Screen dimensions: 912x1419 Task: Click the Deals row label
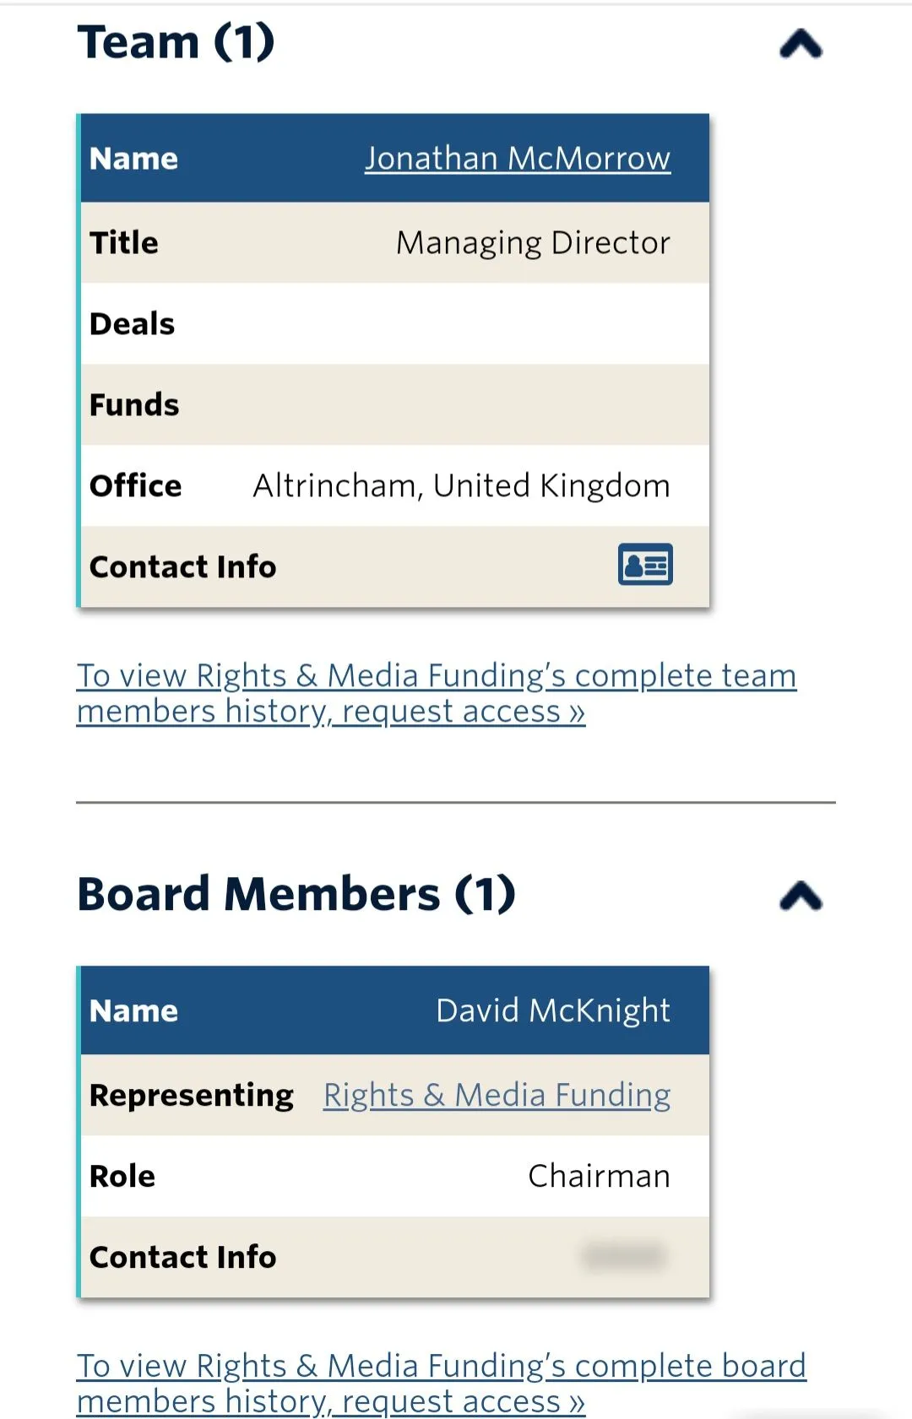(133, 324)
